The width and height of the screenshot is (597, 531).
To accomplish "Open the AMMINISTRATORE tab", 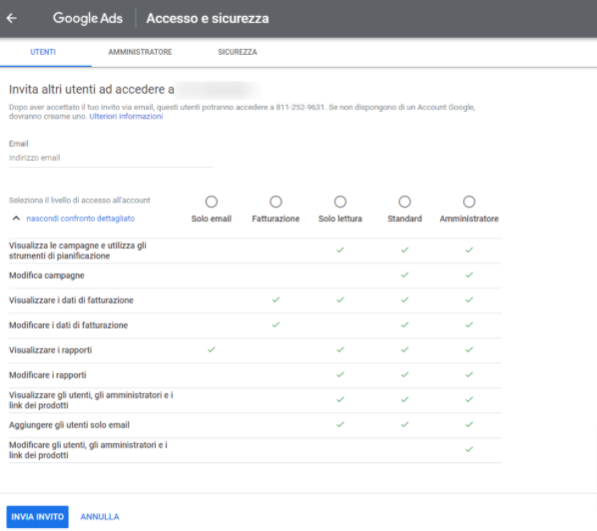I will 140,52.
